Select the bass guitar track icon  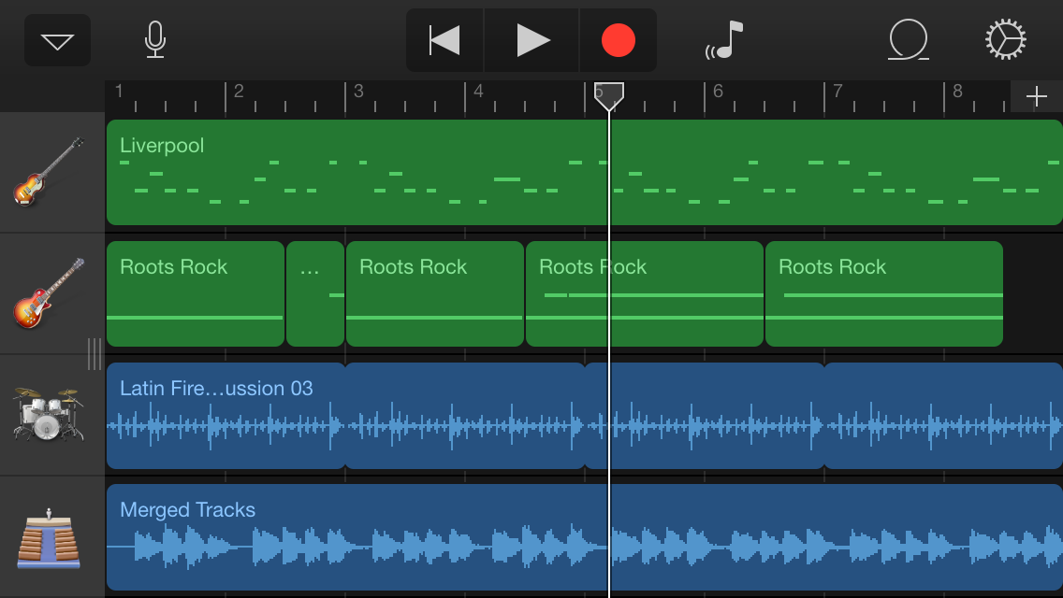point(49,172)
